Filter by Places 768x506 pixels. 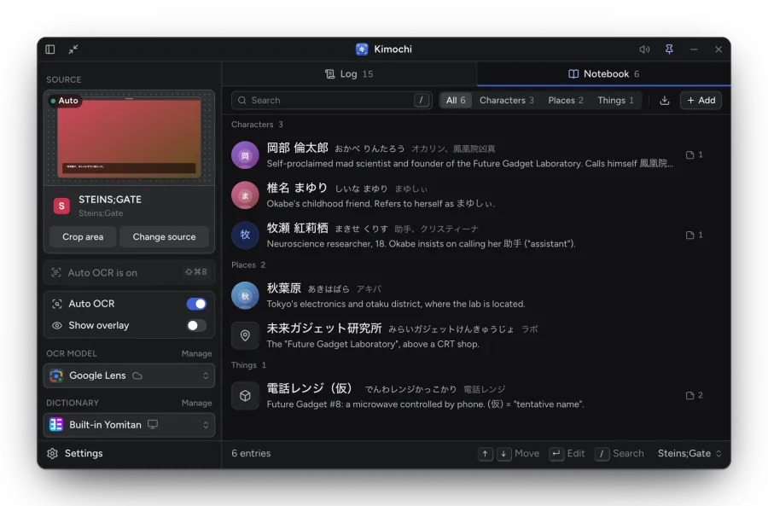pyautogui.click(x=566, y=101)
